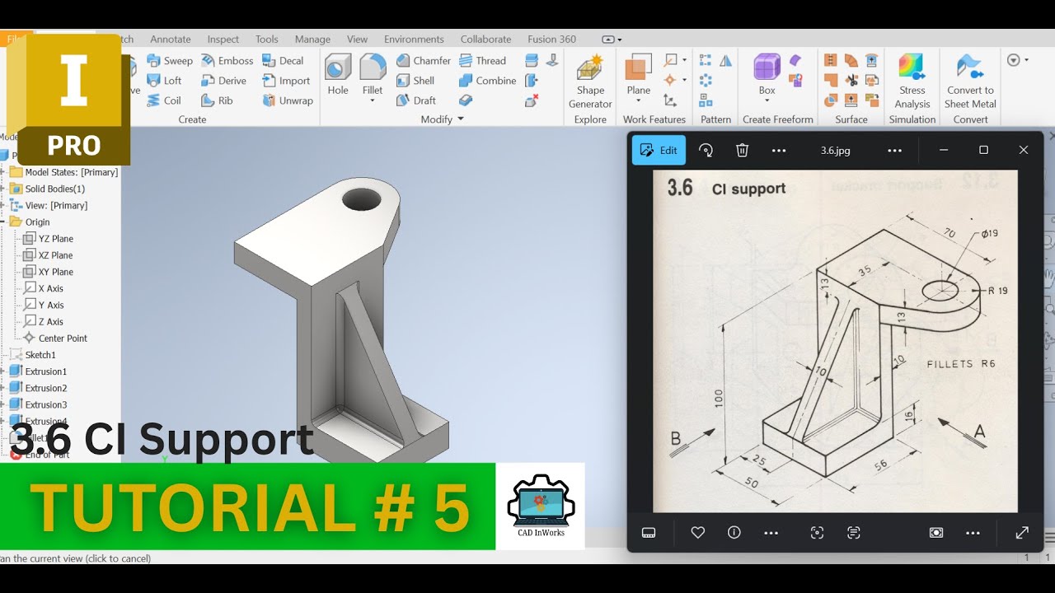The width and height of the screenshot is (1055, 593).
Task: Click the 3.6.jpg file name
Action: click(836, 151)
